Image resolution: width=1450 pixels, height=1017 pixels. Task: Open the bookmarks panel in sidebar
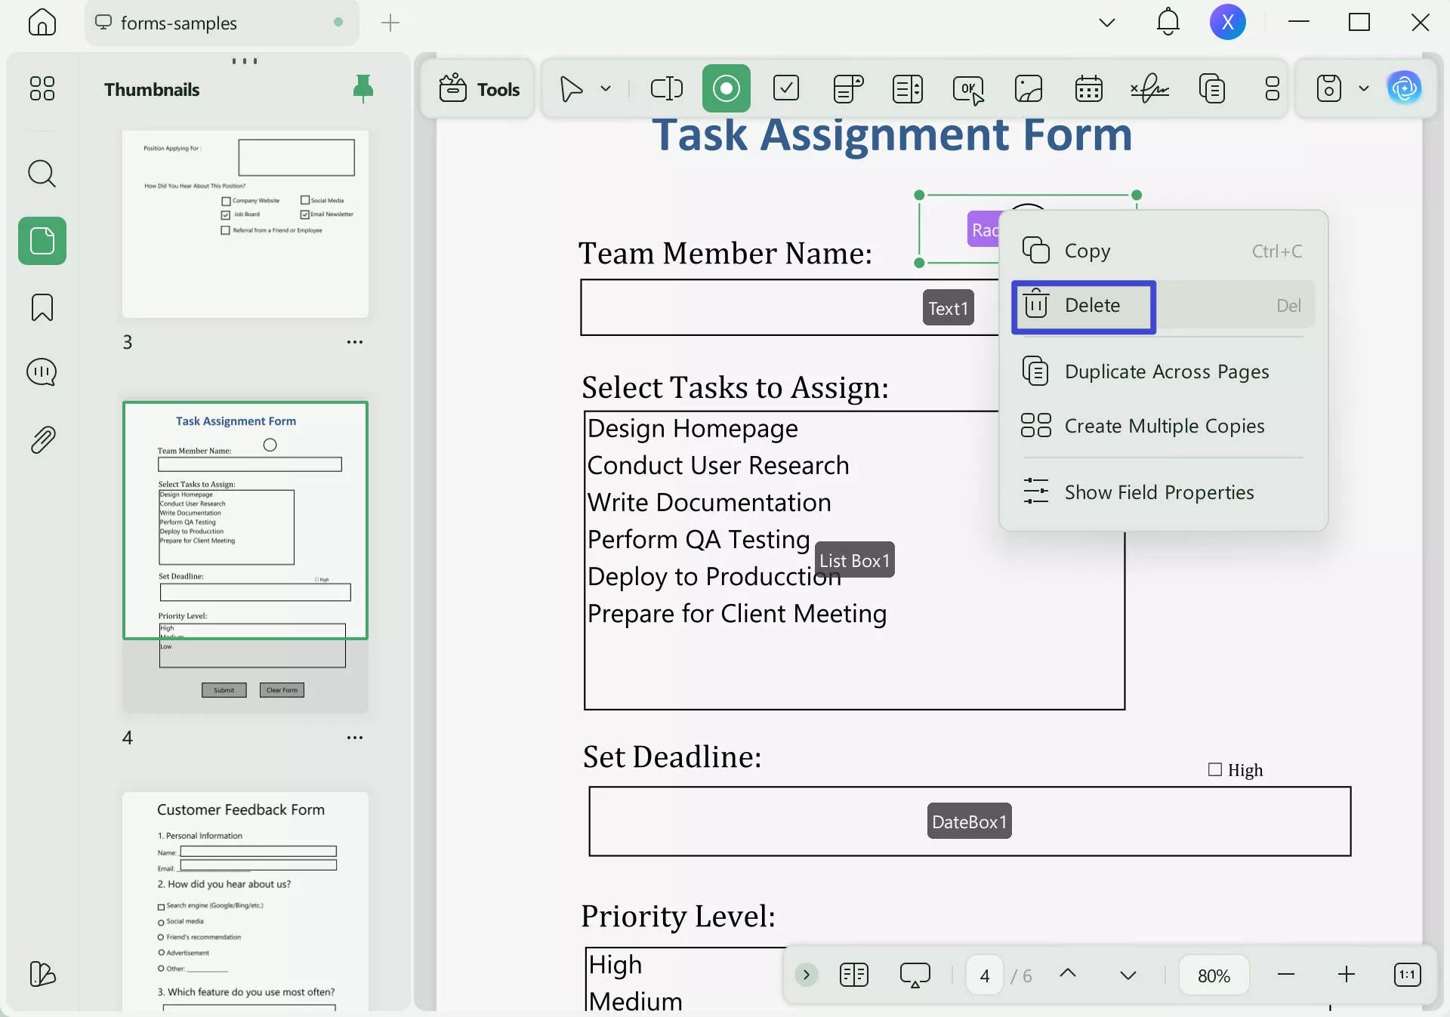(42, 307)
